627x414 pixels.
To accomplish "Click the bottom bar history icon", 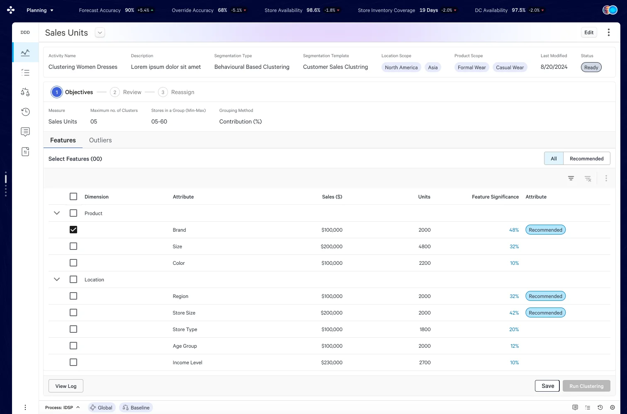I will coord(600,407).
